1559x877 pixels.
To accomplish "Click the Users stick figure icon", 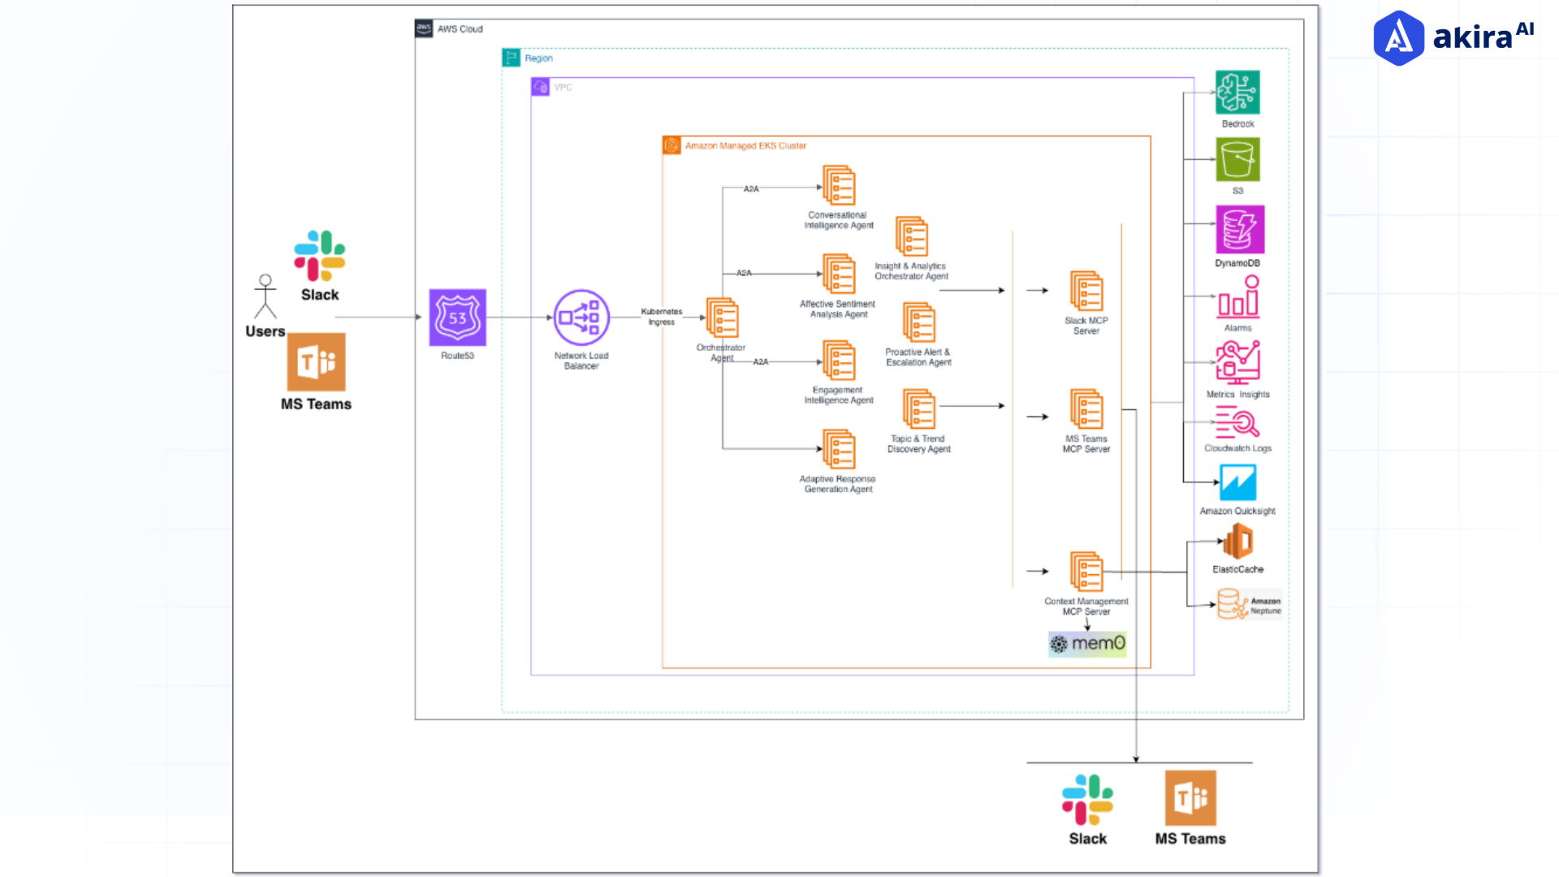I will point(265,296).
